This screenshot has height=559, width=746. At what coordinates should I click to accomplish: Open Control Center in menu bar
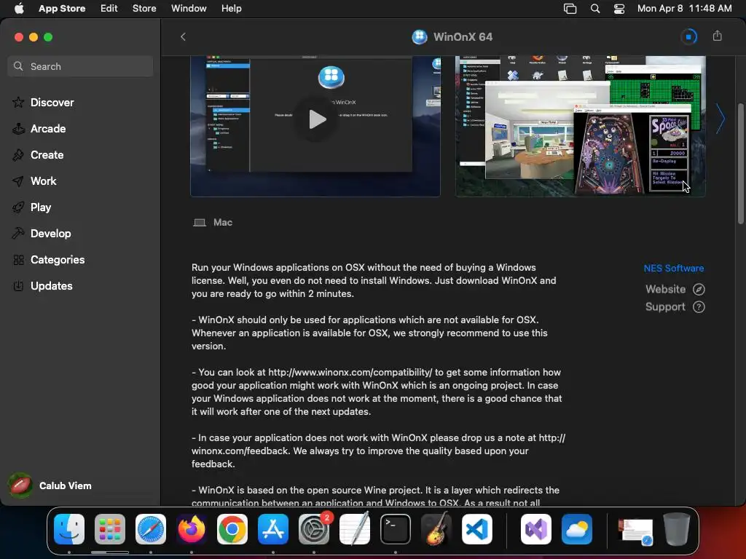[619, 9]
